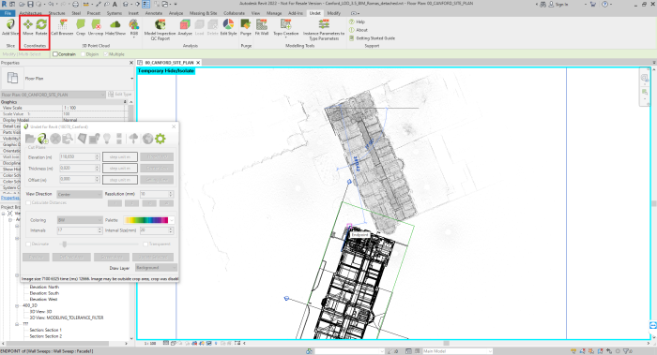The height and width of the screenshot is (355, 657).
Task: Select 3D View: MODELING_TOLERANCE_FILTER in Project Browser
Action: tap(67, 318)
